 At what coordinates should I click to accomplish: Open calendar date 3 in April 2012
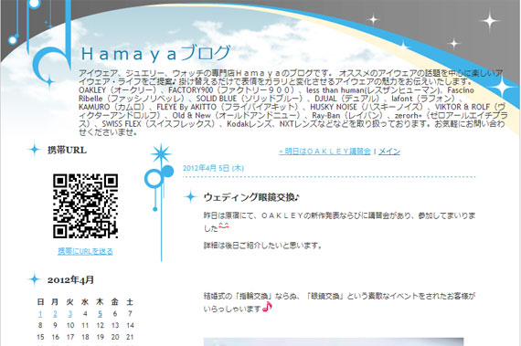pyautogui.click(x=70, y=313)
